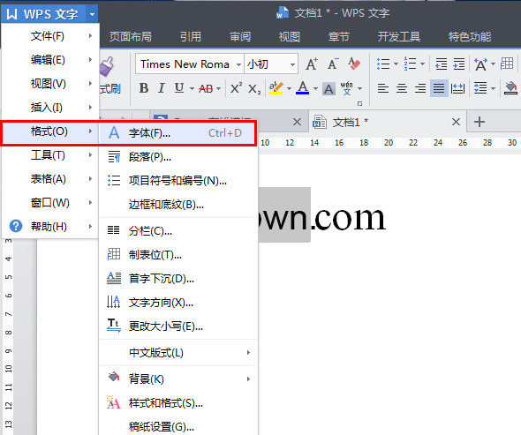Open the font size 小初 dropdown
This screenshot has width=521, height=435.
click(292, 64)
